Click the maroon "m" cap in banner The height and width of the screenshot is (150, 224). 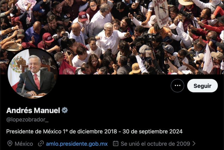[83, 16]
